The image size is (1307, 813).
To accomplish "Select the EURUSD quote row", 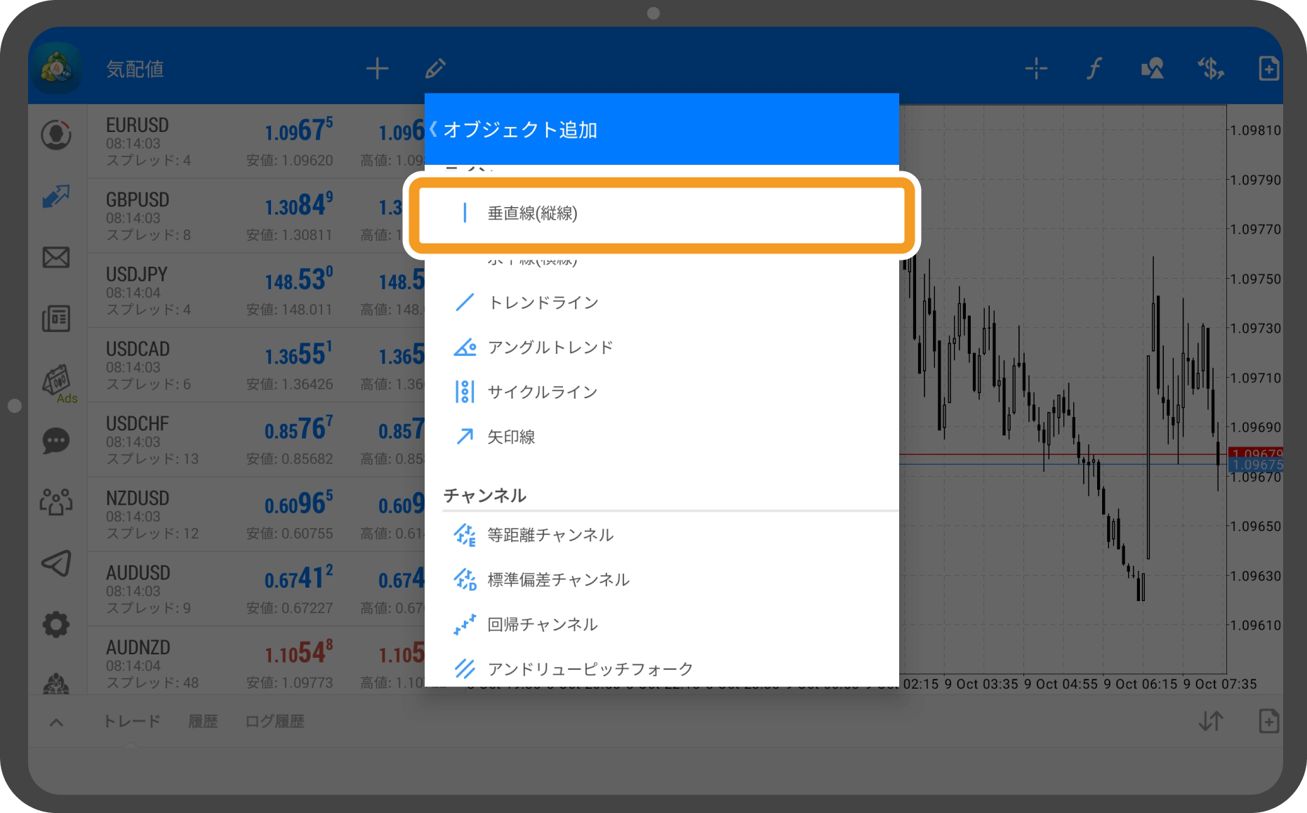I will (256, 142).
